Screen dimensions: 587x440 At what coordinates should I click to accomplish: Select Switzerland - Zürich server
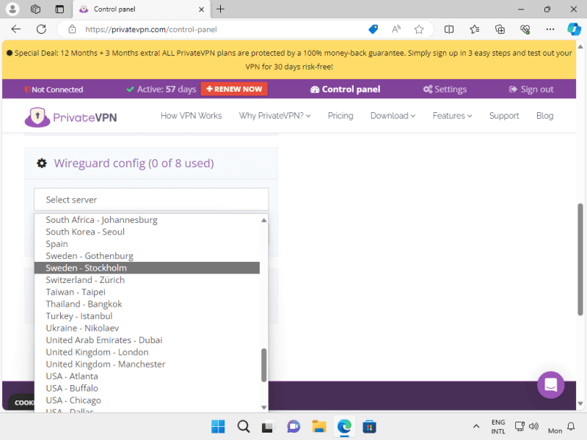click(147, 280)
